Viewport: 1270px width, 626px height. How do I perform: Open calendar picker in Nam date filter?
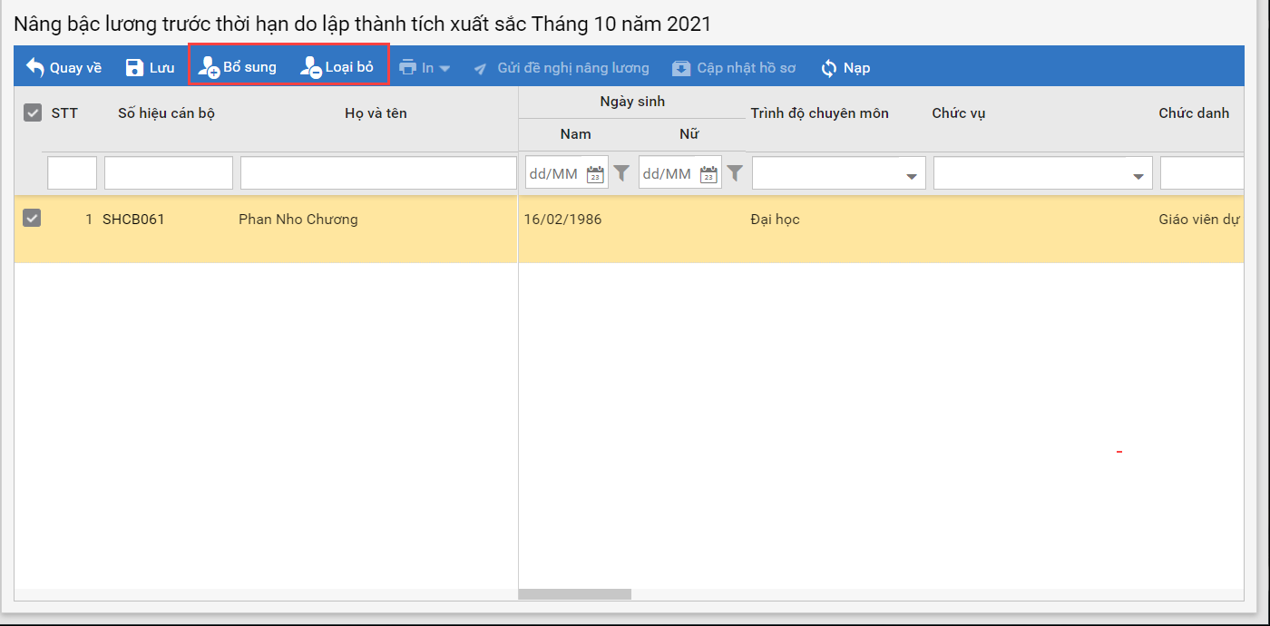(x=595, y=174)
